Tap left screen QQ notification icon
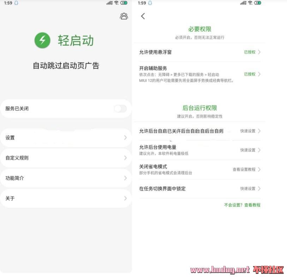The width and height of the screenshot is (287, 277). [16, 3]
